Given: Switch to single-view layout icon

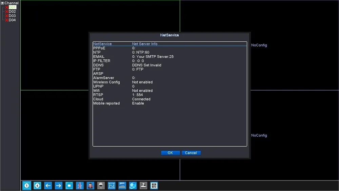Looking at the screenshot, I should point(27,186).
